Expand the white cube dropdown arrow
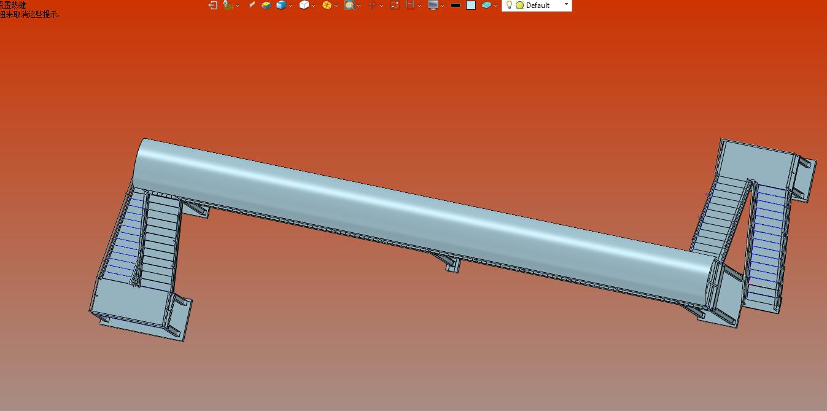 click(313, 6)
